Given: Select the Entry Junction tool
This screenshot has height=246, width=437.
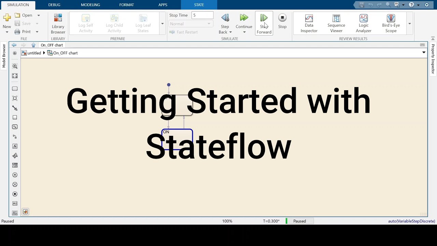Looking at the screenshot, I should [15, 194].
